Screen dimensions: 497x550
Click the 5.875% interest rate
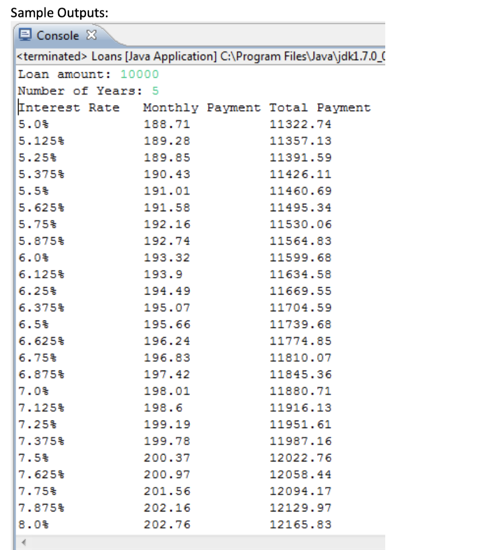[x=41, y=241]
